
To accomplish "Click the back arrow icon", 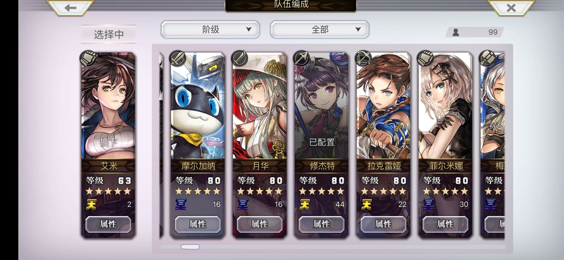I will coord(70,8).
